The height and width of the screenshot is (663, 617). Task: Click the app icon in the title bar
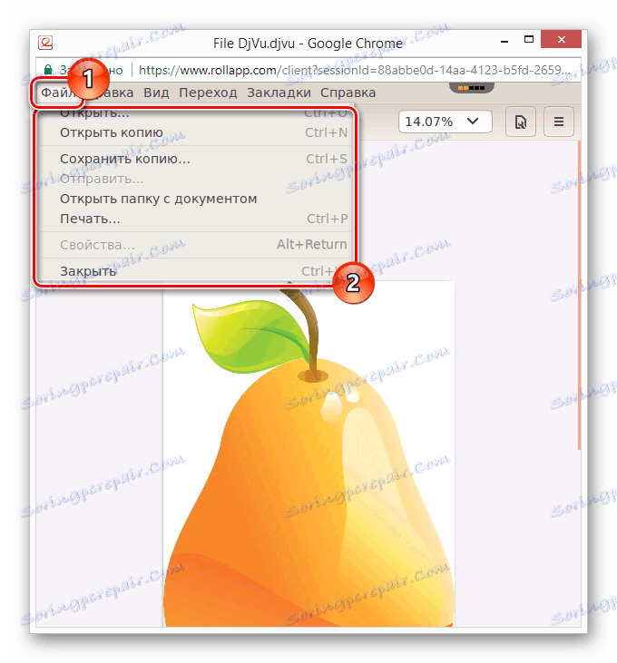45,43
